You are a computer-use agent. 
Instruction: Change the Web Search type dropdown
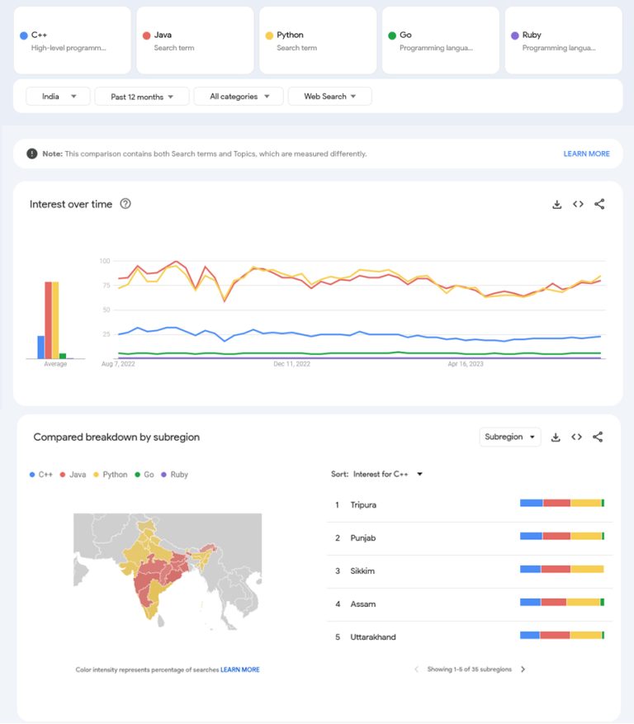click(x=329, y=97)
